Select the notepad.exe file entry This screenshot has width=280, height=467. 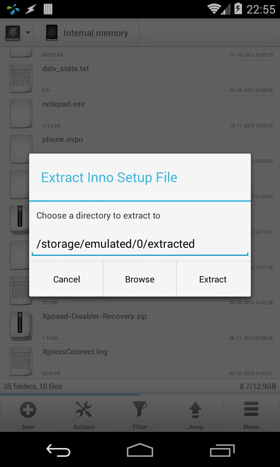point(140,114)
